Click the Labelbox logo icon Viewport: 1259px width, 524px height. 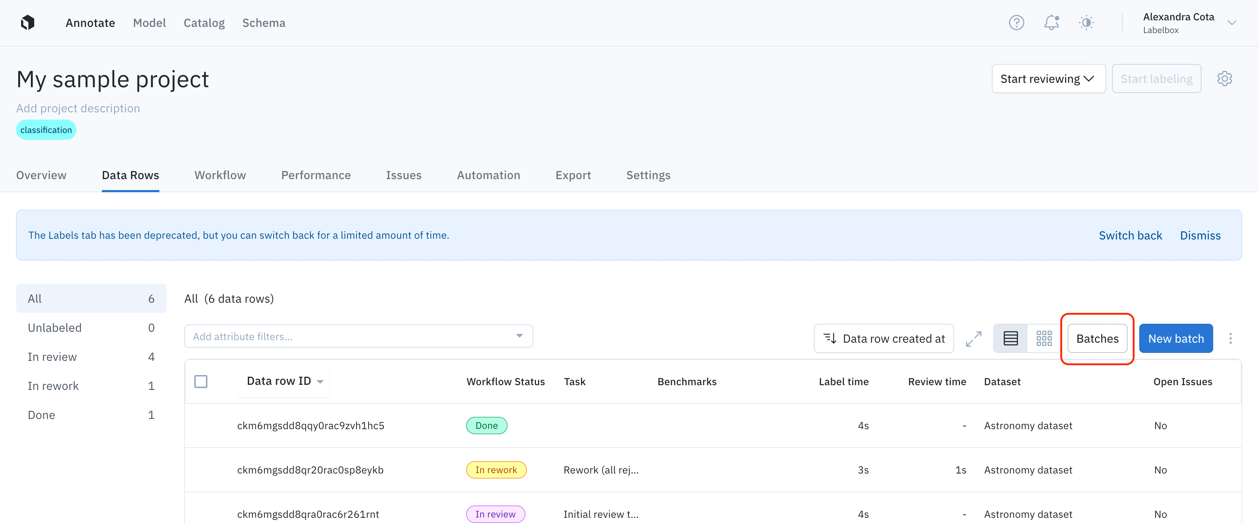tap(28, 23)
